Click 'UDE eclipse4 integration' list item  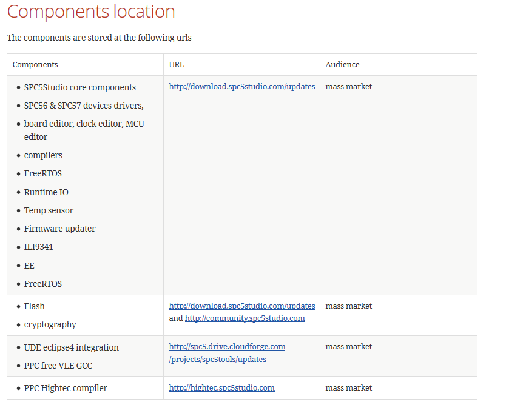(x=72, y=347)
